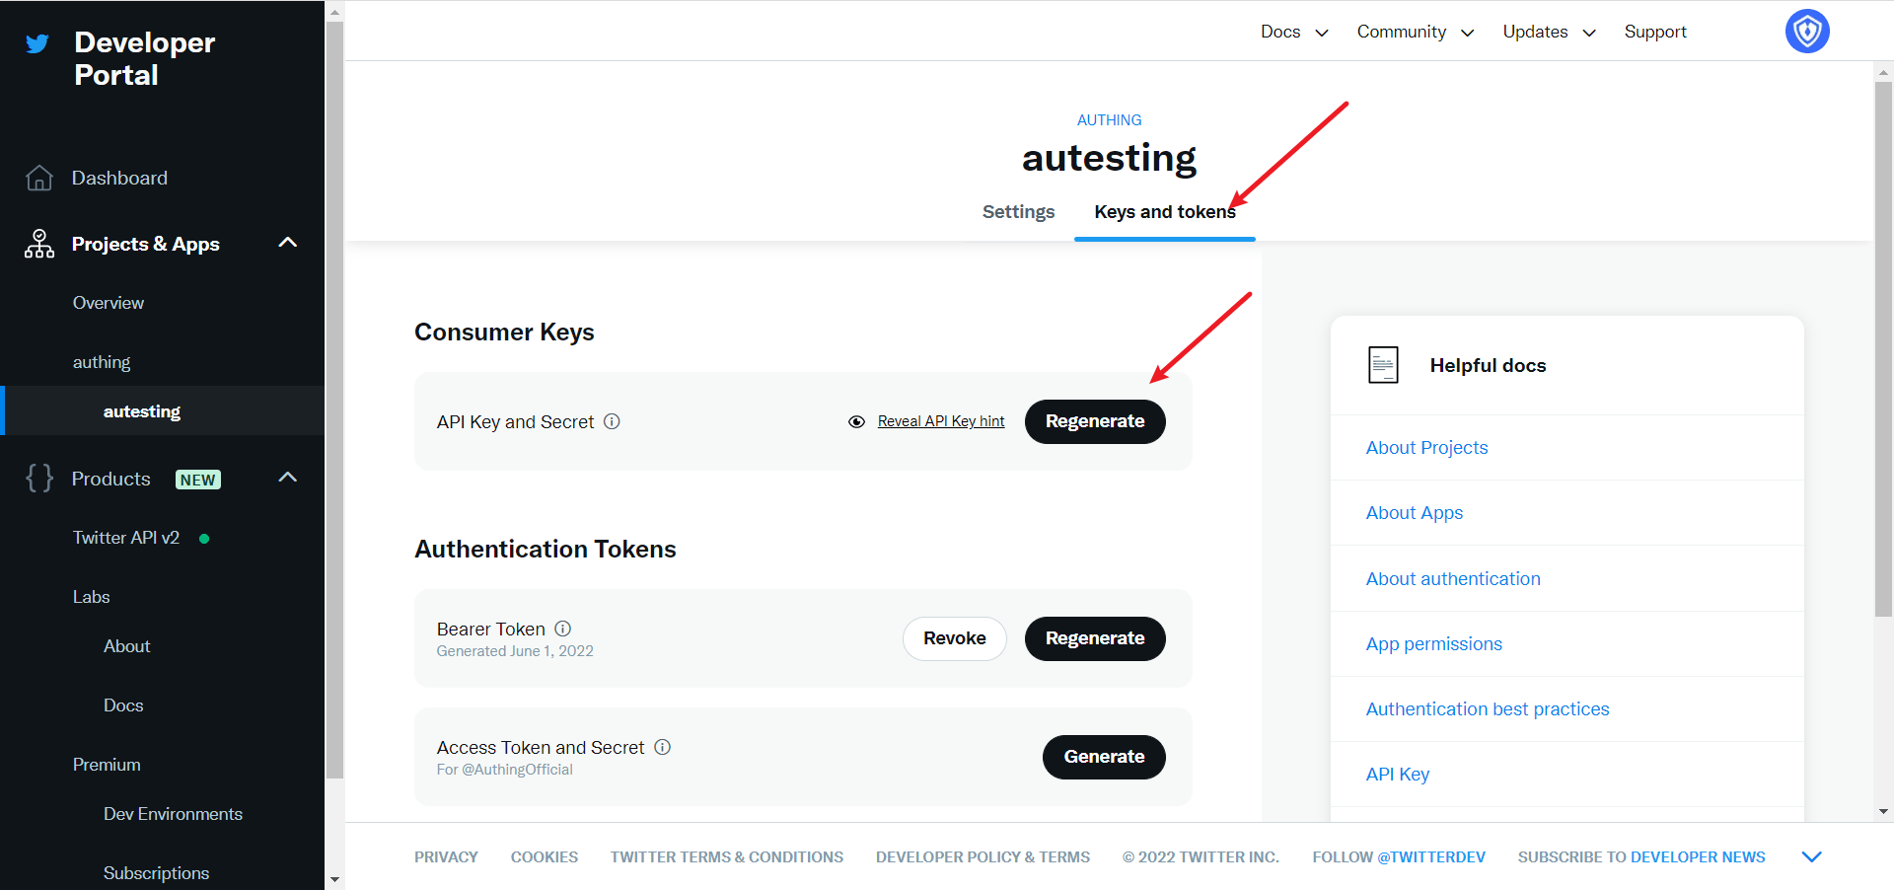
Task: Click info icon beside Access Token and Secret
Action: tap(663, 747)
